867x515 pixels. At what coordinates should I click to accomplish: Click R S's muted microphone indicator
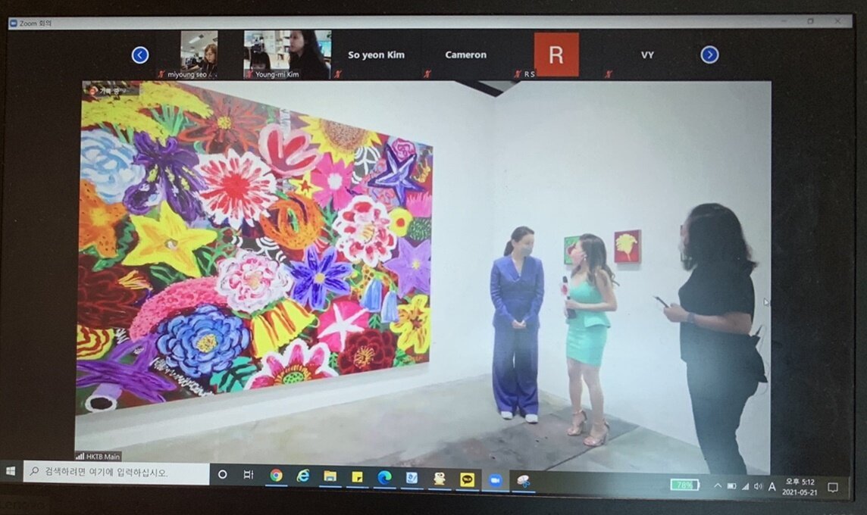point(518,73)
